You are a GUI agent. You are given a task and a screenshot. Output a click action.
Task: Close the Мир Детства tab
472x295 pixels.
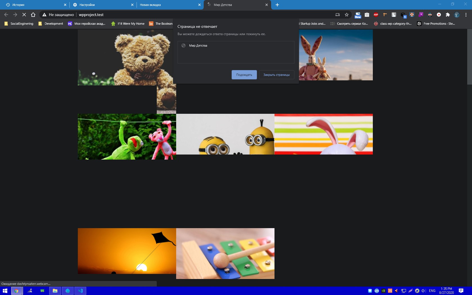click(x=267, y=5)
